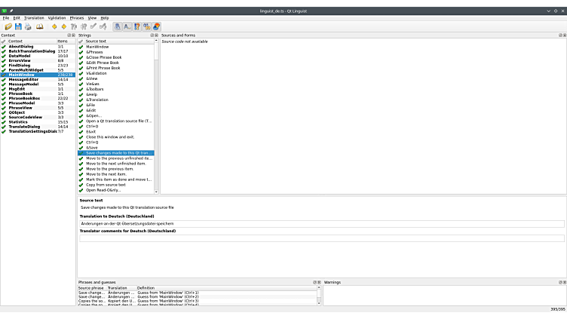
Task: Toggle accelerator validation check
Action: click(118, 26)
